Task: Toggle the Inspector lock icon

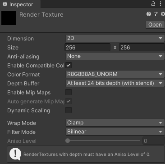Action: [x=153, y=4]
